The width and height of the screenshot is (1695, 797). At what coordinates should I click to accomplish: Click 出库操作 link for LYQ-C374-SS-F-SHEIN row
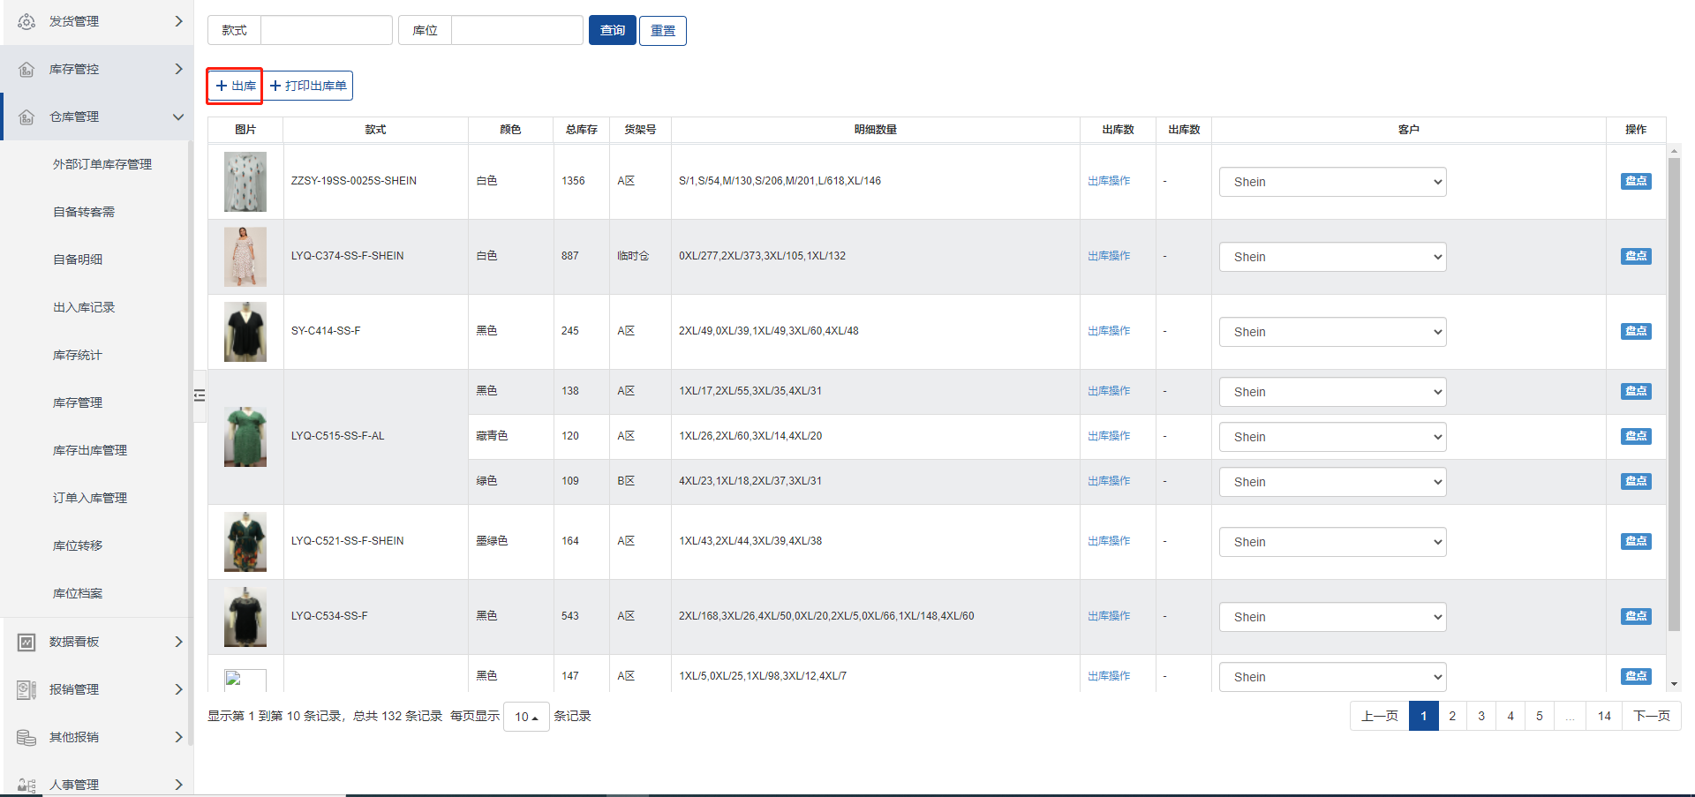pyautogui.click(x=1109, y=256)
